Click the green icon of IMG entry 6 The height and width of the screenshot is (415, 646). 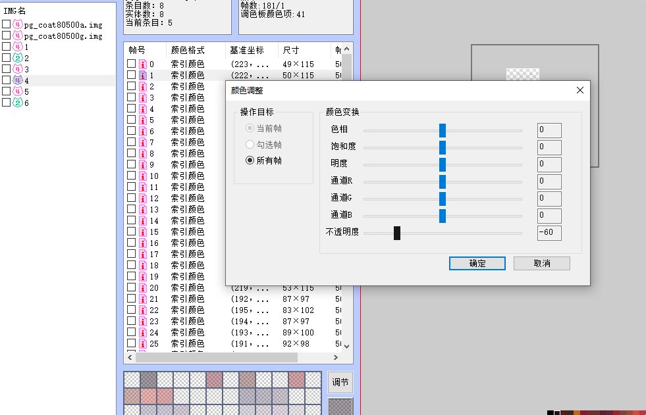[17, 103]
